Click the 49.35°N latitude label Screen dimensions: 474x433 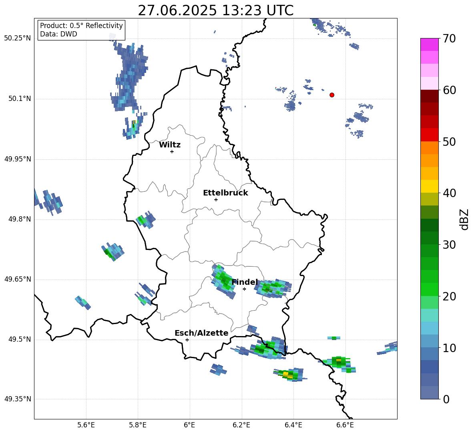(18, 399)
